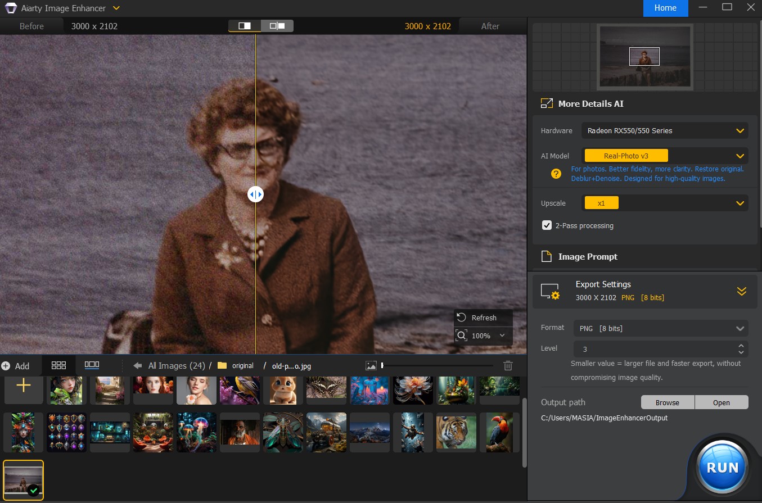The width and height of the screenshot is (762, 503).
Task: Select the white flower thumbnail
Action: pyautogui.click(x=413, y=391)
